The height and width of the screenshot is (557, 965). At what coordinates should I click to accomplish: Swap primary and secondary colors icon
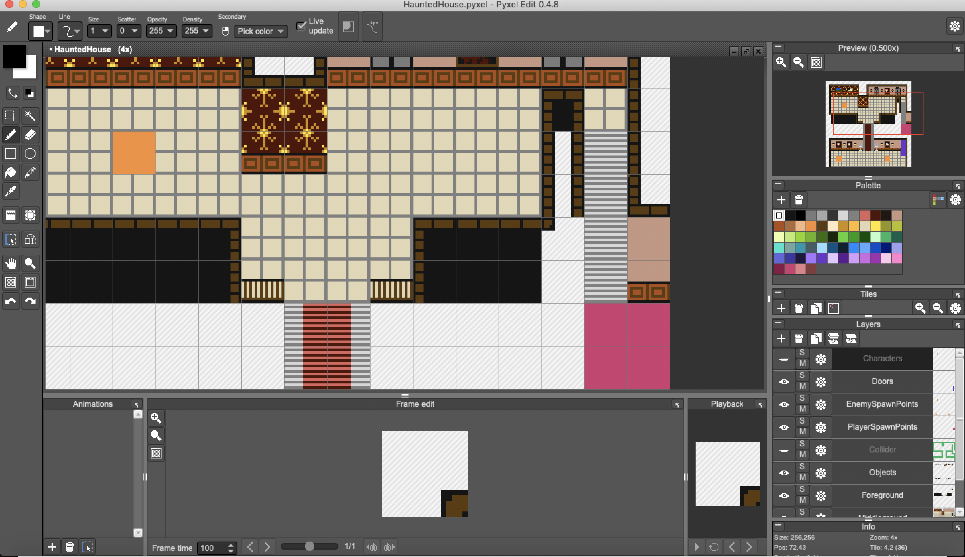click(x=12, y=92)
